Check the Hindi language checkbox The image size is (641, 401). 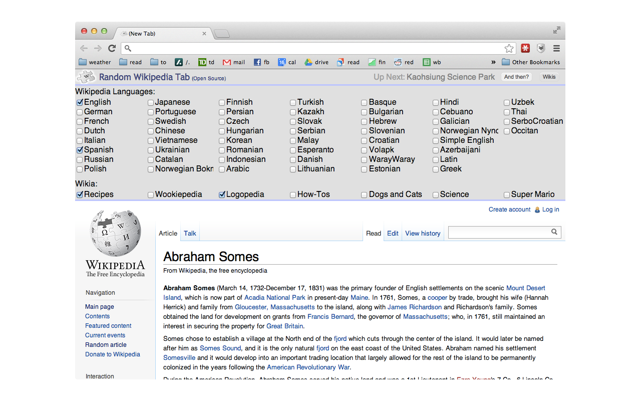436,102
